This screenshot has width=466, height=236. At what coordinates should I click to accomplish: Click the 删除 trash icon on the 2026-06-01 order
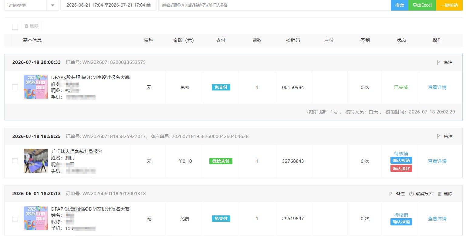(x=440, y=194)
